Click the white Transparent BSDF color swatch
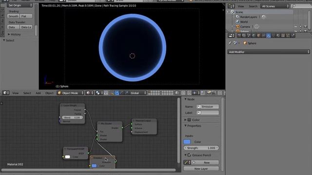Screen dimensions: 312x175 tap(67, 157)
